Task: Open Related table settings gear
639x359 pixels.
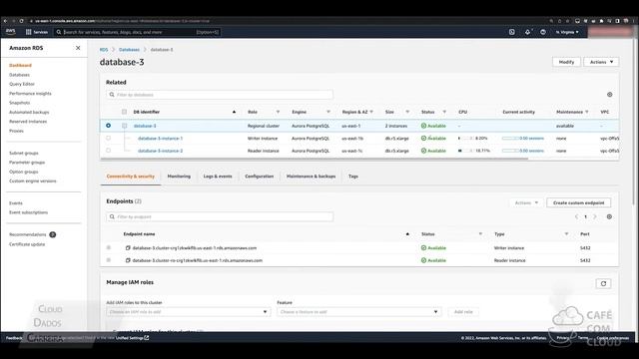Action: click(x=610, y=95)
